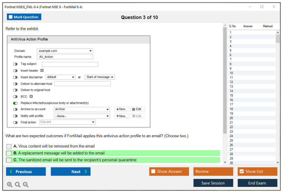Select question 5 in the question list
Image resolution: width=284 pixels, height=194 pixels.
(x=231, y=50)
